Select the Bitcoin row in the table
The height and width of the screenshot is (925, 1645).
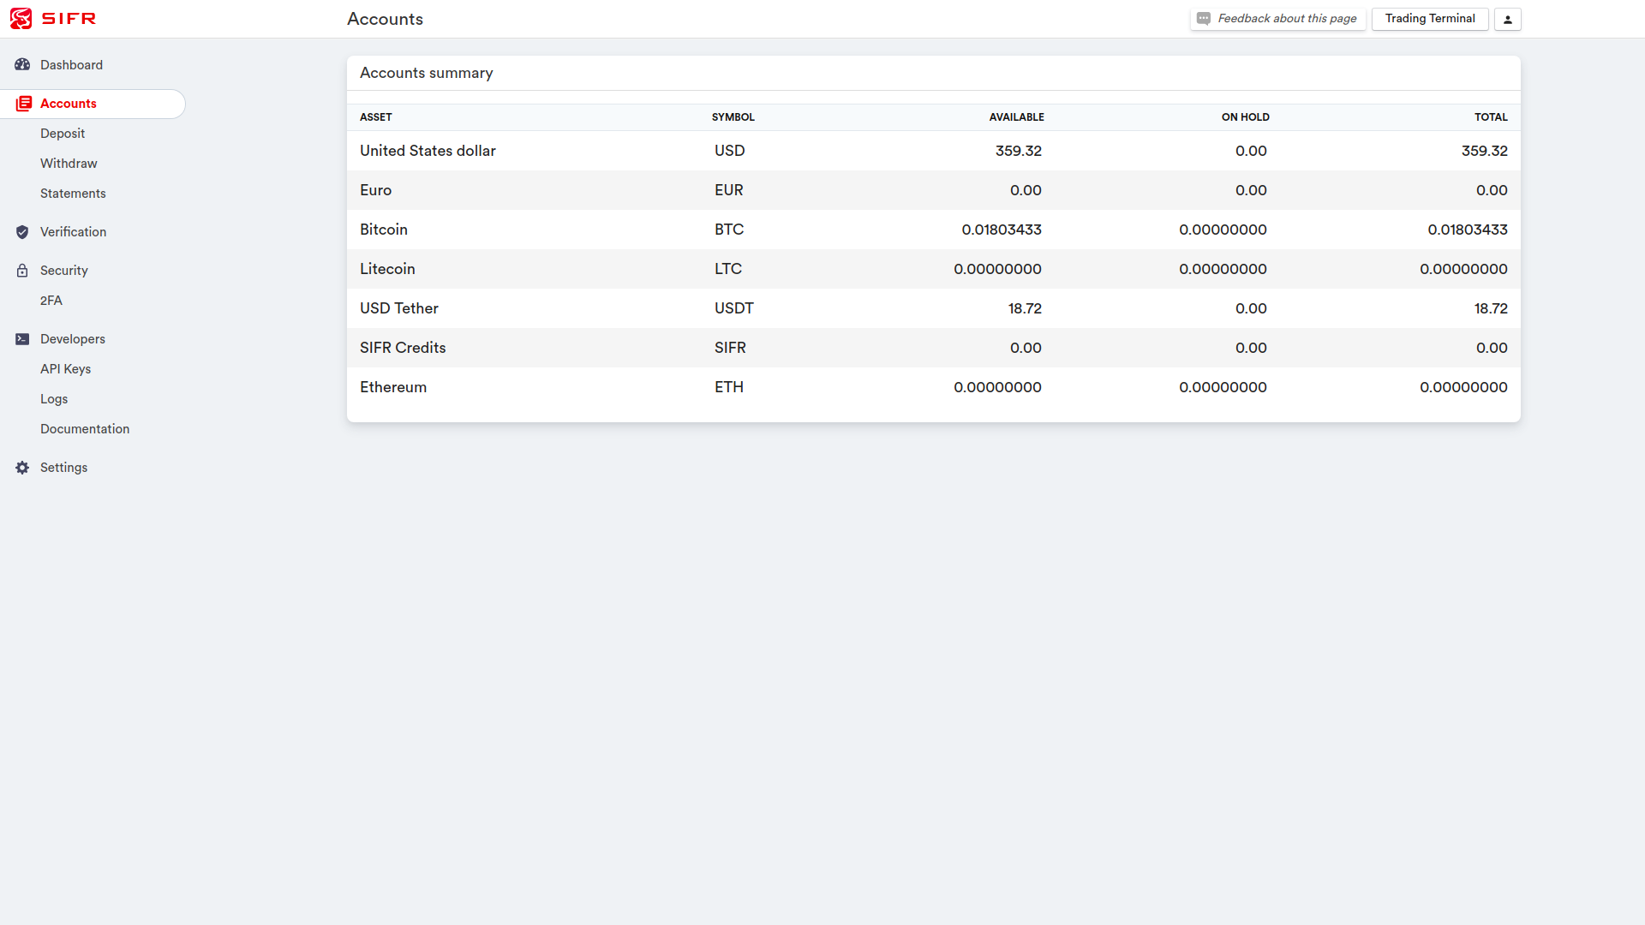[384, 230]
